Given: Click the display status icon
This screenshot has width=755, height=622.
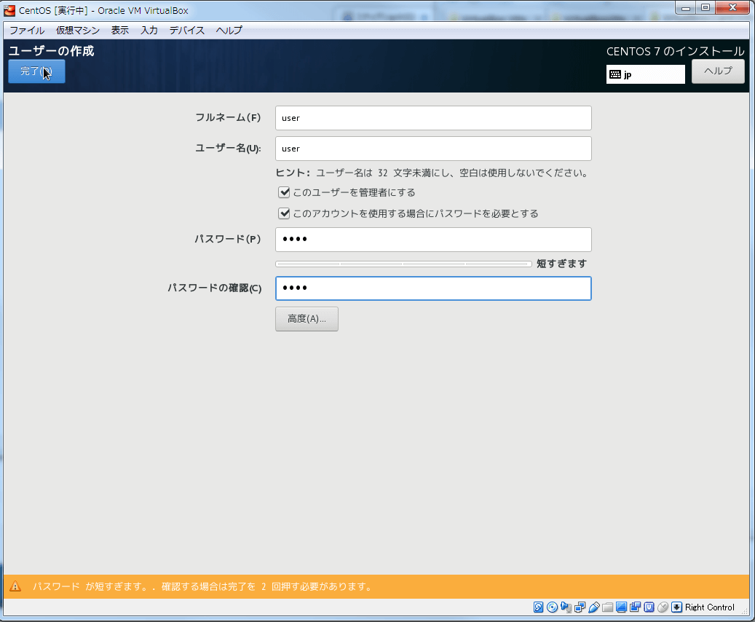Looking at the screenshot, I should [x=620, y=607].
